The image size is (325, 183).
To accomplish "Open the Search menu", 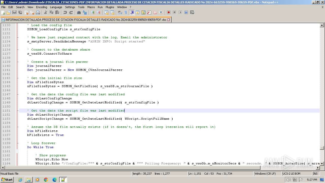I will pos(20,7).
